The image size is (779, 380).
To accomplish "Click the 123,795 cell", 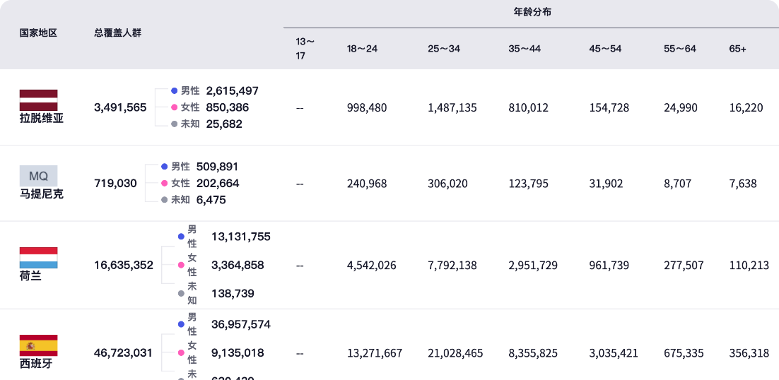I will click(529, 184).
